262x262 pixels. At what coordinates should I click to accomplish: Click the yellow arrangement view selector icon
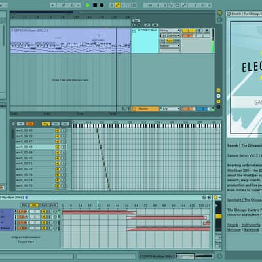click(x=219, y=13)
